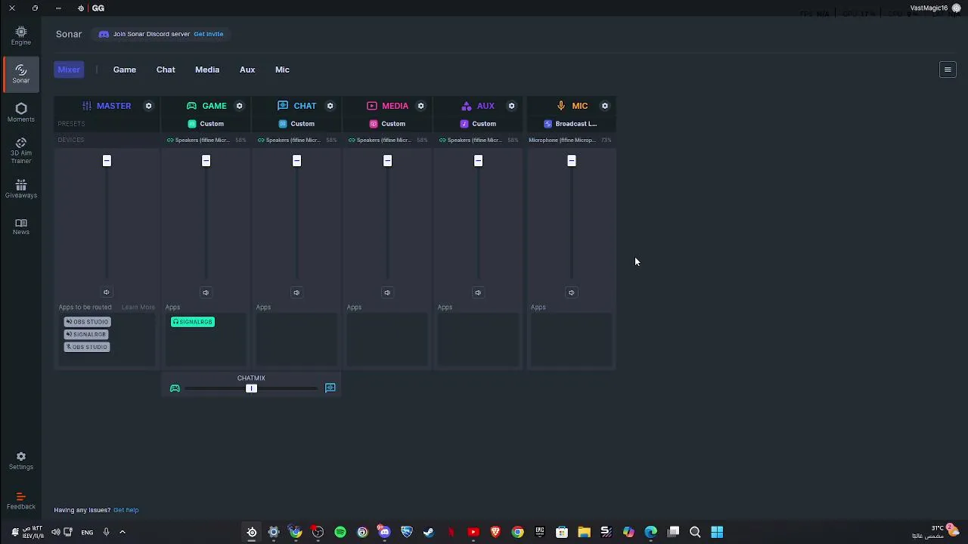Click the MIC volume slider handle
This screenshot has height=544, width=968.
point(572,161)
